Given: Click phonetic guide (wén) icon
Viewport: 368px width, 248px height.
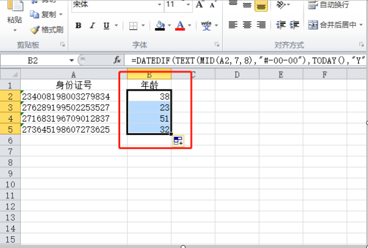Looking at the screenshot, I should pos(206,26).
